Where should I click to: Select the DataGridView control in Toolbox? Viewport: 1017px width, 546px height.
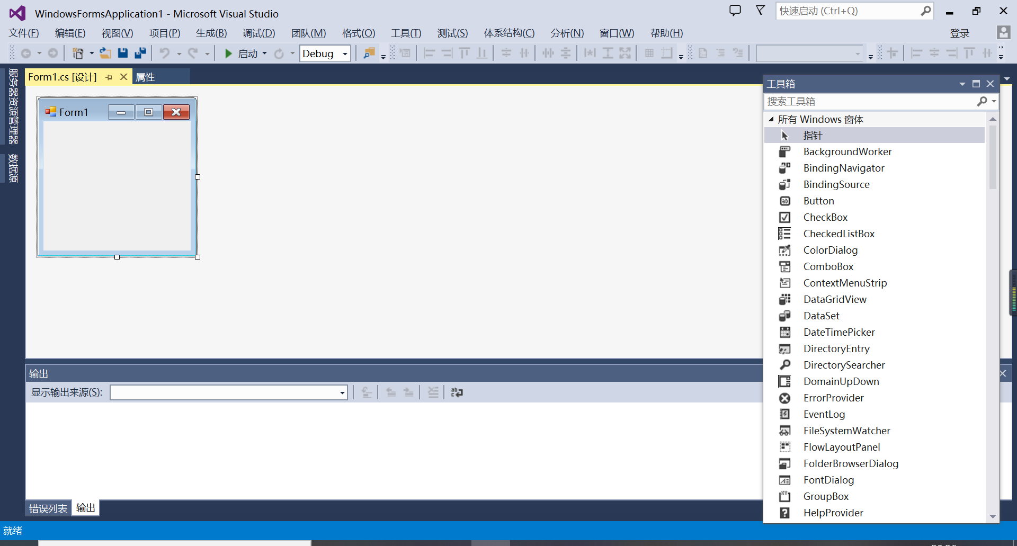tap(835, 299)
